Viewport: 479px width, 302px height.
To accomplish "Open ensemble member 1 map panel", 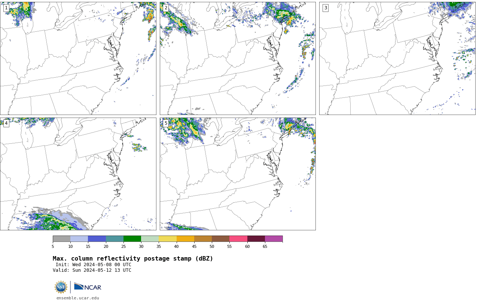I will pyautogui.click(x=78, y=58).
